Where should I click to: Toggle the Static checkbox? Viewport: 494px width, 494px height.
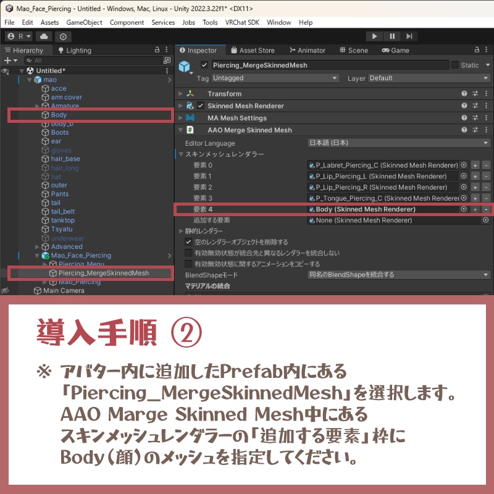(x=454, y=65)
